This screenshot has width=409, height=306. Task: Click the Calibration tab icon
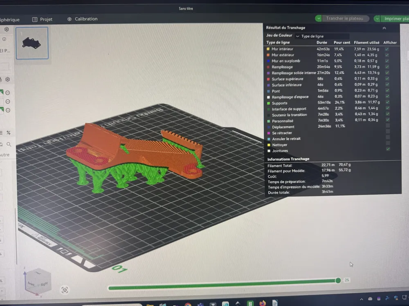(x=70, y=19)
